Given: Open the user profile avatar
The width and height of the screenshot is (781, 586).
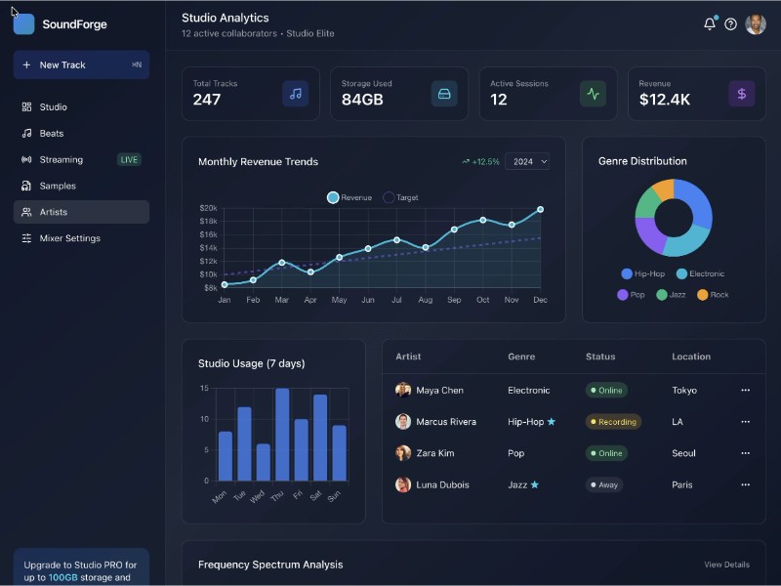Looking at the screenshot, I should point(756,23).
